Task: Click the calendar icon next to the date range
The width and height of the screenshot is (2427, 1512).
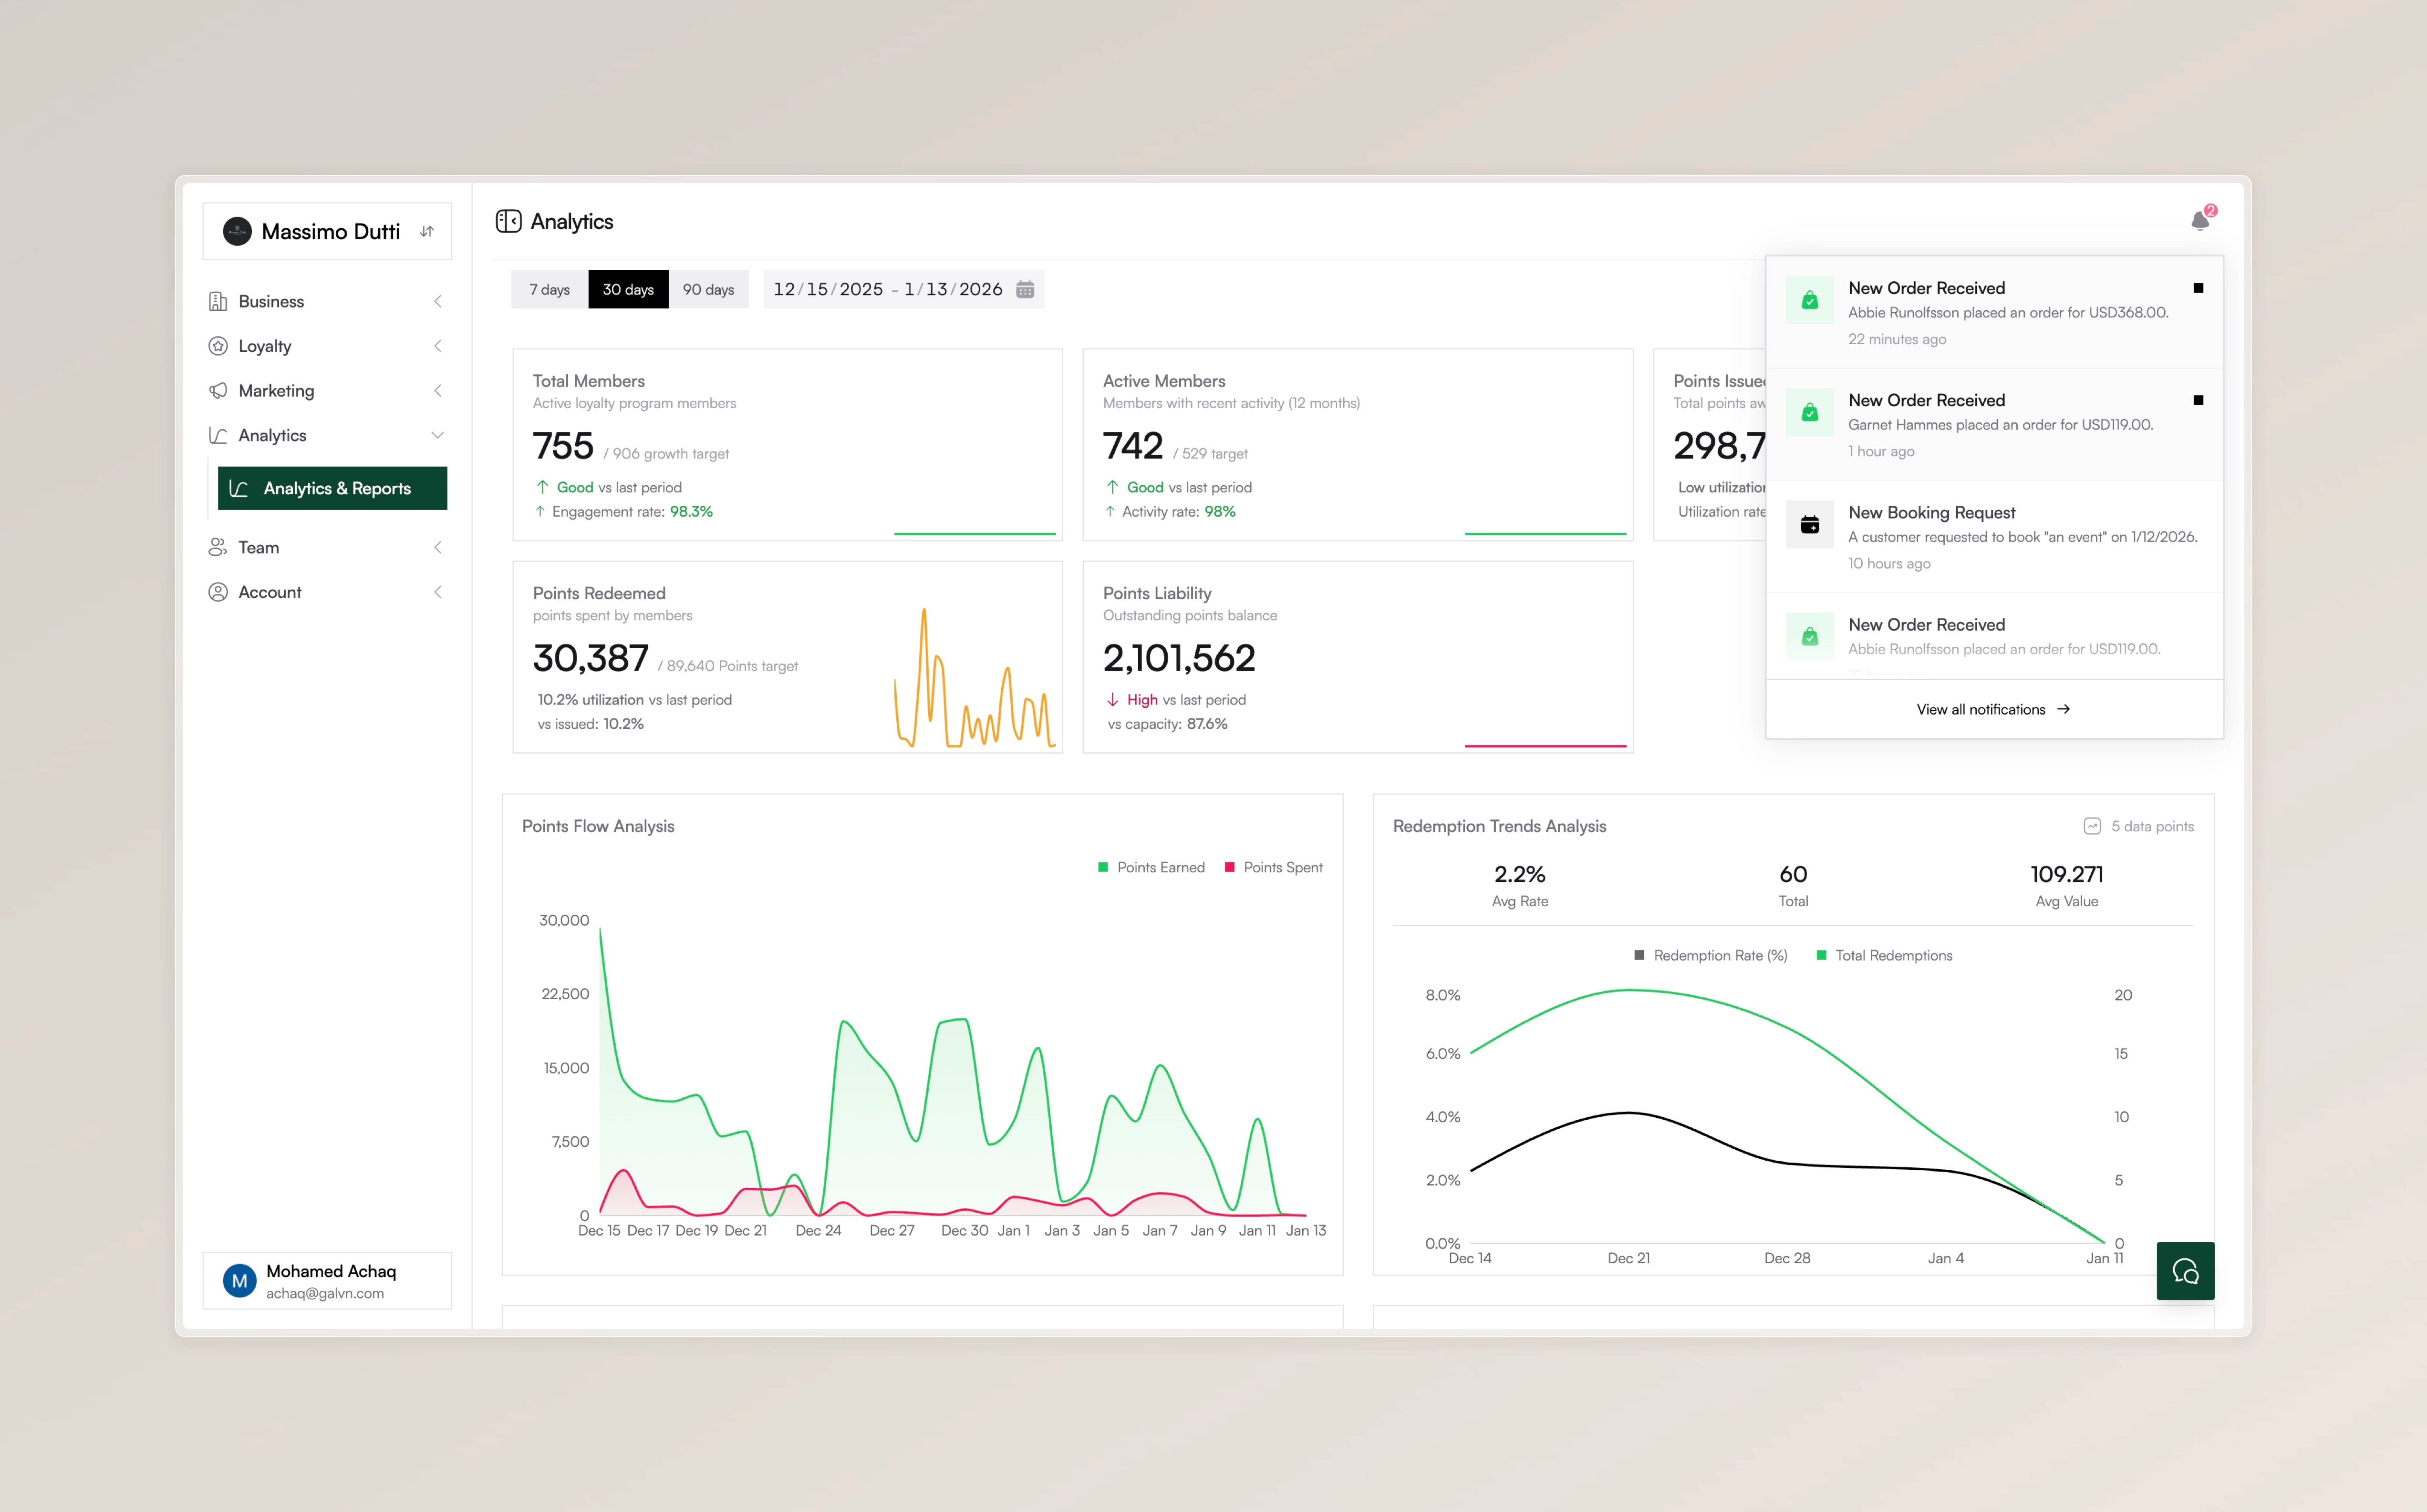Action: 1025,289
